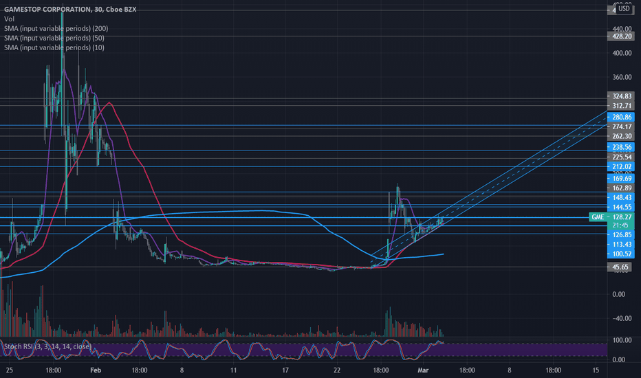Select the 113.43 price level label
Viewport: 641px width, 378px height.
pos(621,245)
